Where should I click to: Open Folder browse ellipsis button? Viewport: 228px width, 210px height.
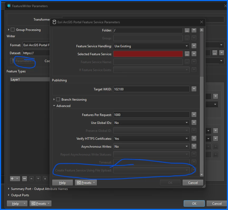click(187, 30)
